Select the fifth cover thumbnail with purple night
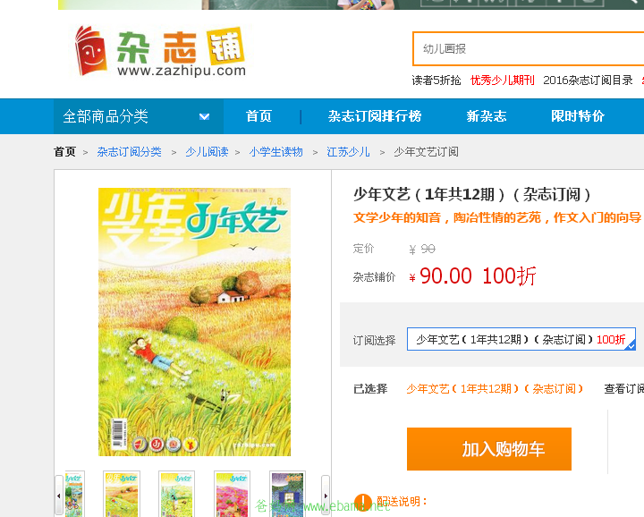The height and width of the screenshot is (517, 644). pyautogui.click(x=287, y=494)
